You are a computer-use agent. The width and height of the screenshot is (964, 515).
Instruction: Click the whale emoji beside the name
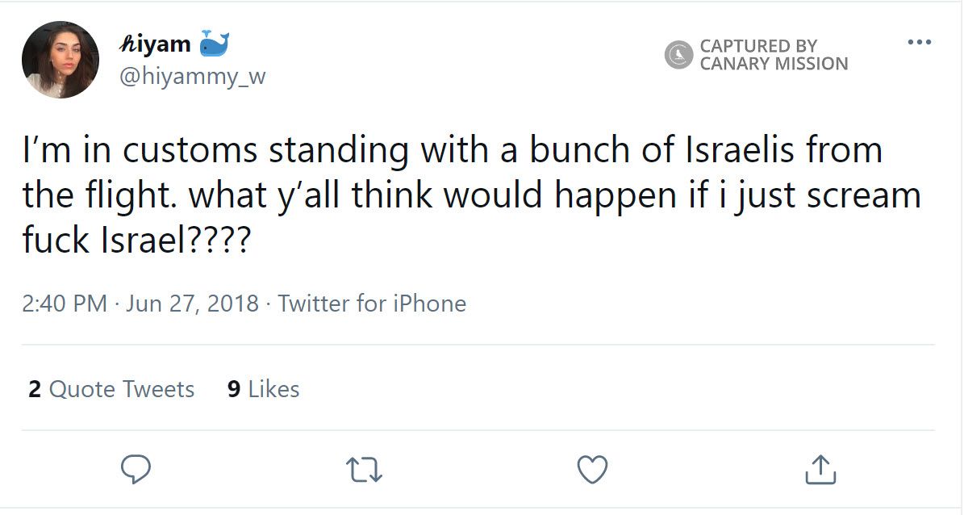point(215,44)
